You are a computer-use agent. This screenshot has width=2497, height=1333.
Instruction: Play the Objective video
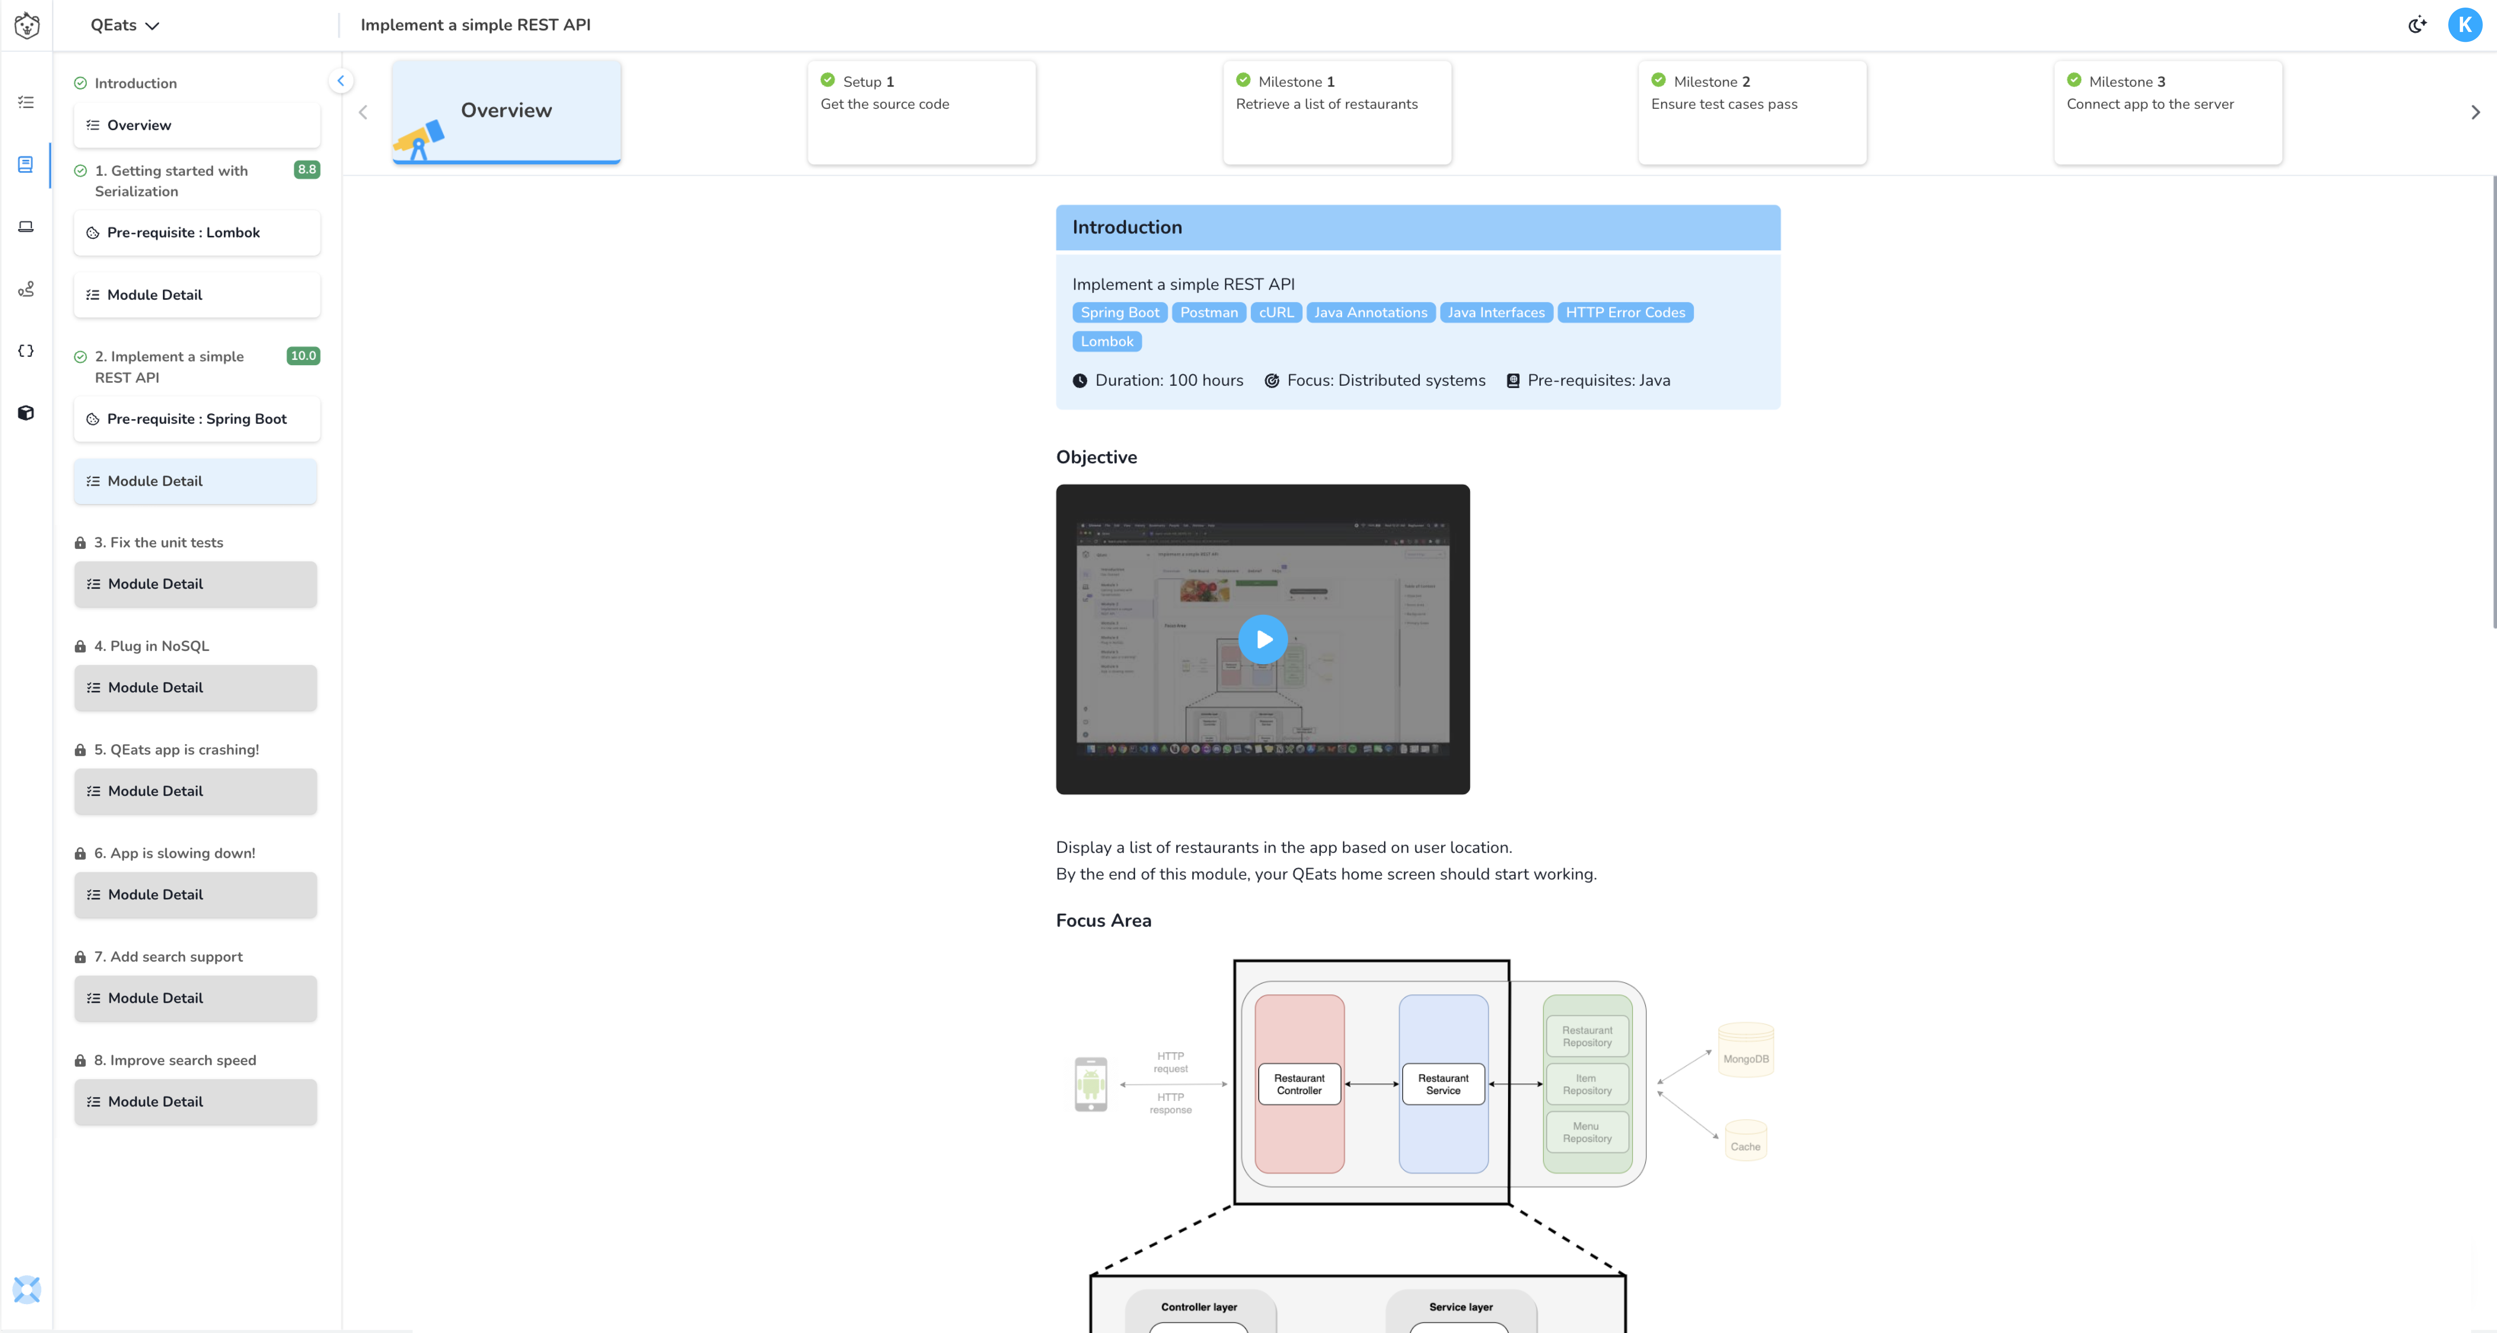[1262, 639]
